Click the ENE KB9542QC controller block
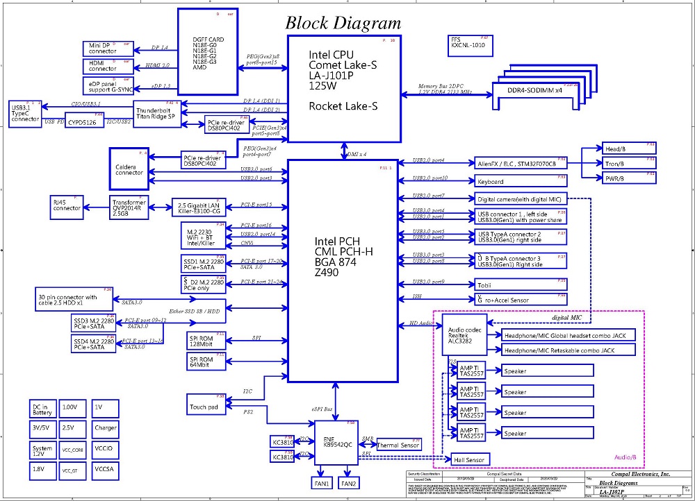The height and width of the screenshot is (501, 695). click(x=336, y=443)
